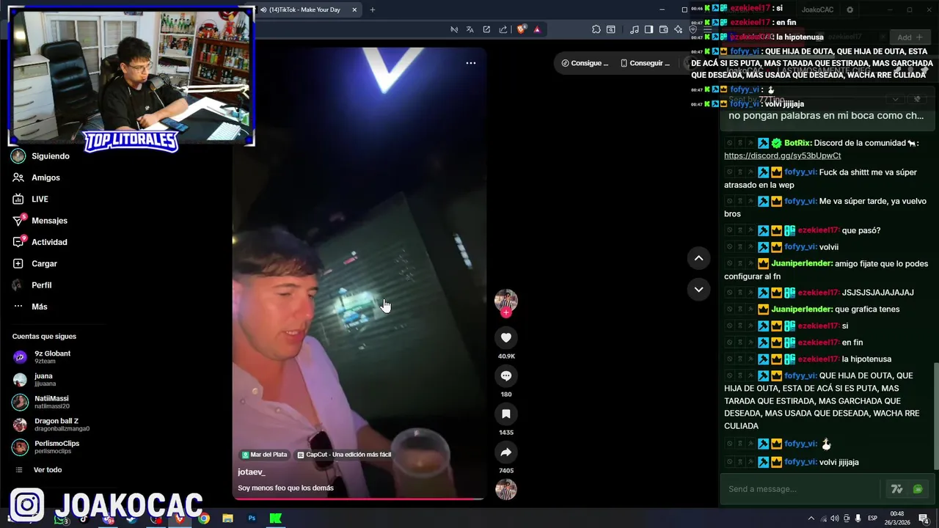Click the CapCut edición más fácil tag
Viewport: 939px width, 528px height.
(x=343, y=455)
